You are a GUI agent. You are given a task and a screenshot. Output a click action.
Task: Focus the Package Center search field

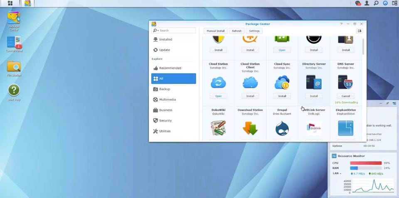pos(174,30)
